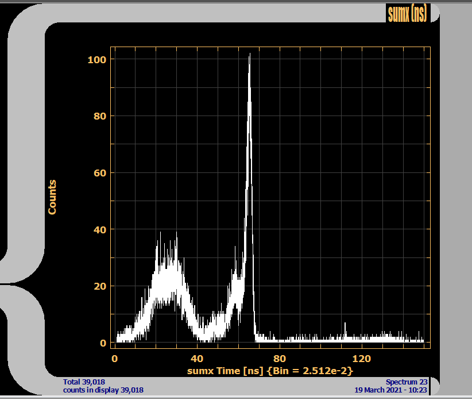Click the x-axis tick label 80
This screenshot has width=472, height=400.
279,359
